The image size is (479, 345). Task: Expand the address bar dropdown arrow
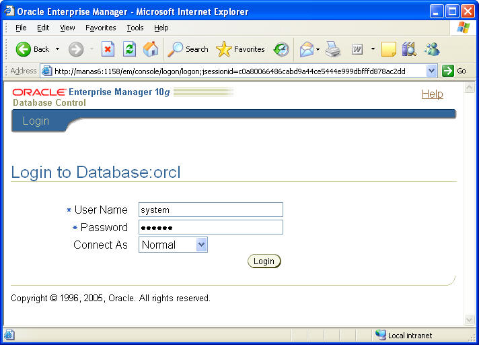431,71
